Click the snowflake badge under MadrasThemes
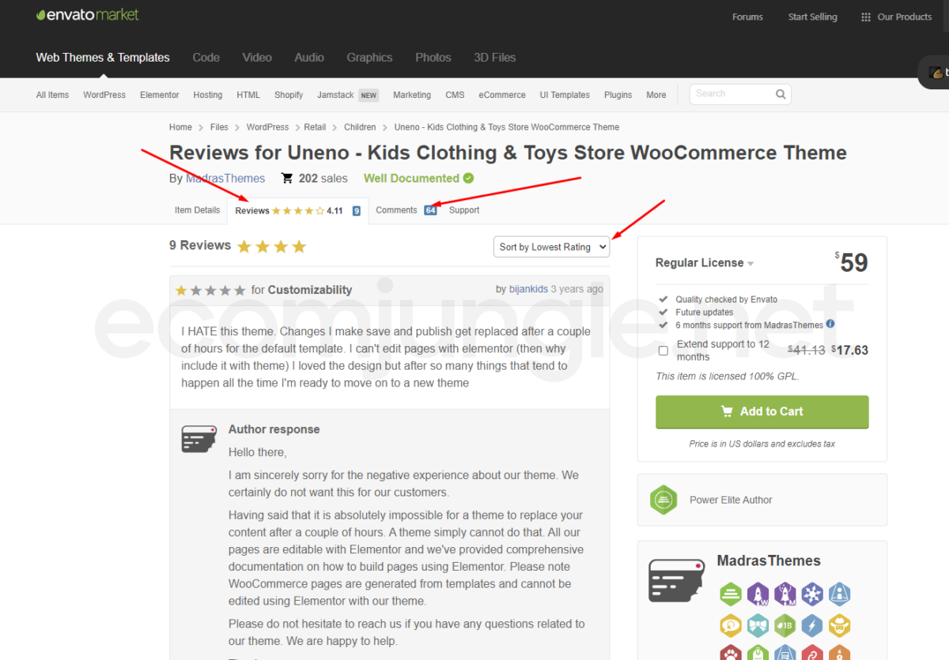The image size is (949, 660). tap(812, 594)
